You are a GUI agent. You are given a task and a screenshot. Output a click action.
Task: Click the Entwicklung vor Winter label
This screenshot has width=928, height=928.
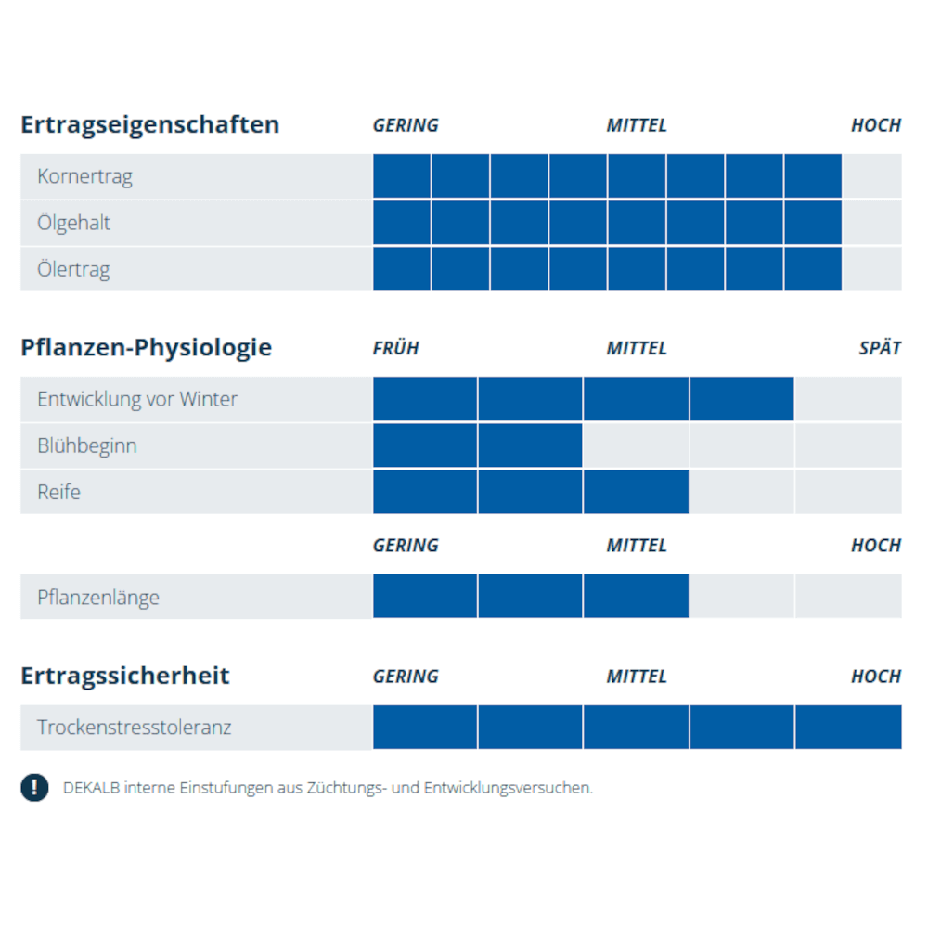coord(137,399)
